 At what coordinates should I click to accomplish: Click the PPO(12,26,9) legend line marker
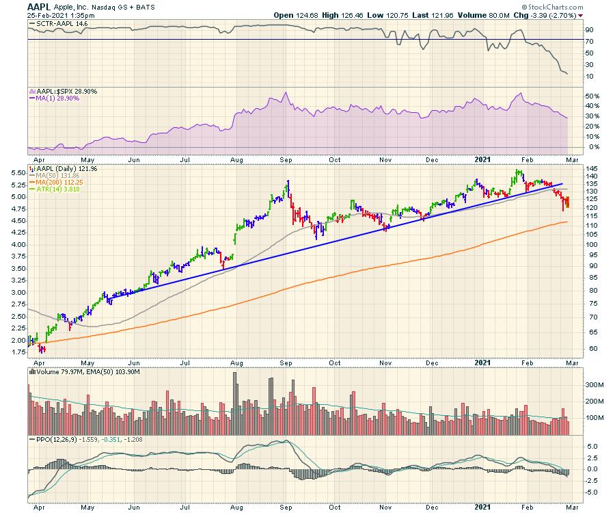32,438
